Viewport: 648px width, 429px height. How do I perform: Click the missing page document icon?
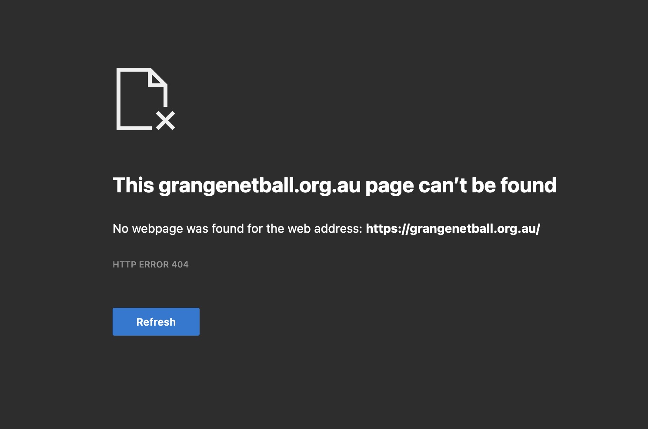tap(146, 99)
